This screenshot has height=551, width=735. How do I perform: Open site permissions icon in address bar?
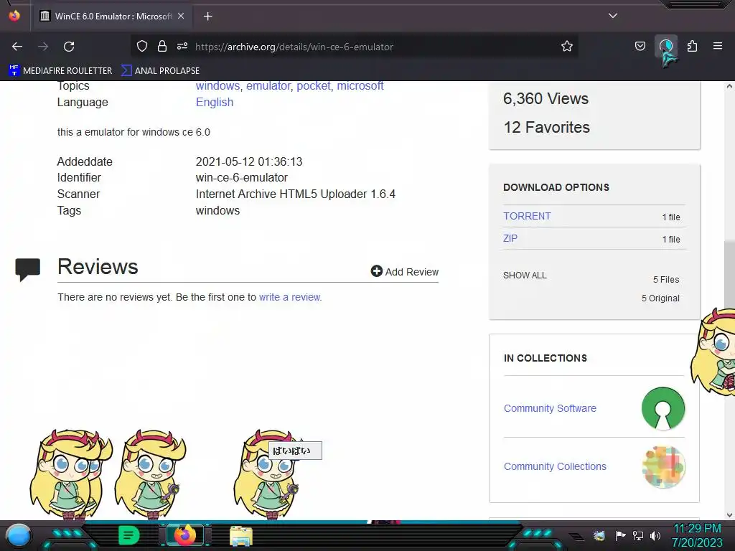[182, 46]
